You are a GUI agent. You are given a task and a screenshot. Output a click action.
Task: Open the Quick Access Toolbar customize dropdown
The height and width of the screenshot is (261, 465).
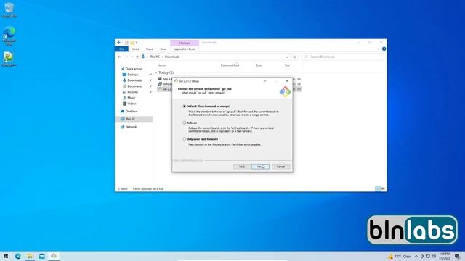point(137,43)
